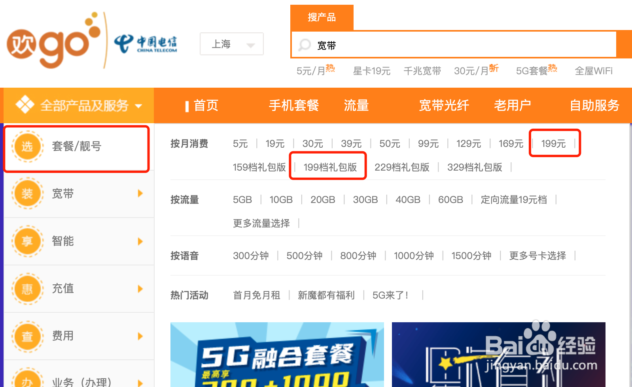Choose the 99元 monthly plan
This screenshot has height=387, width=632.
click(428, 144)
